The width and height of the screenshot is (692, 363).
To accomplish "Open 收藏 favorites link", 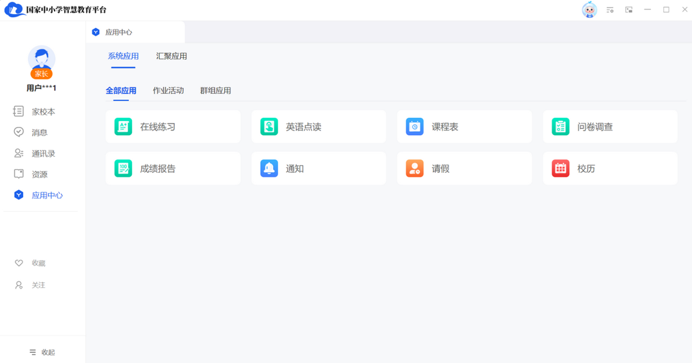I will tap(38, 263).
